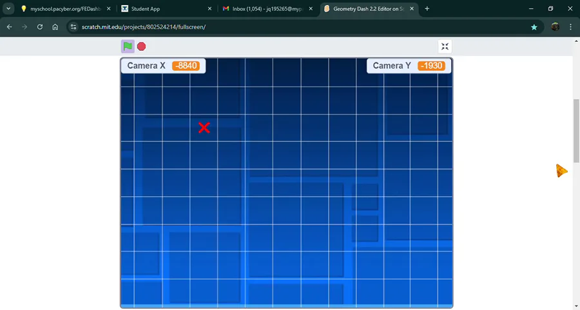The image size is (580, 310).
Task: Close the Student App tab
Action: tap(209, 8)
